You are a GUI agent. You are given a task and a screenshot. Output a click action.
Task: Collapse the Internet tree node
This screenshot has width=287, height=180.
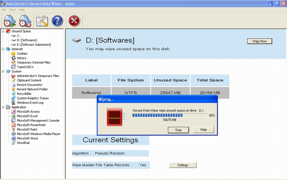point(3,49)
